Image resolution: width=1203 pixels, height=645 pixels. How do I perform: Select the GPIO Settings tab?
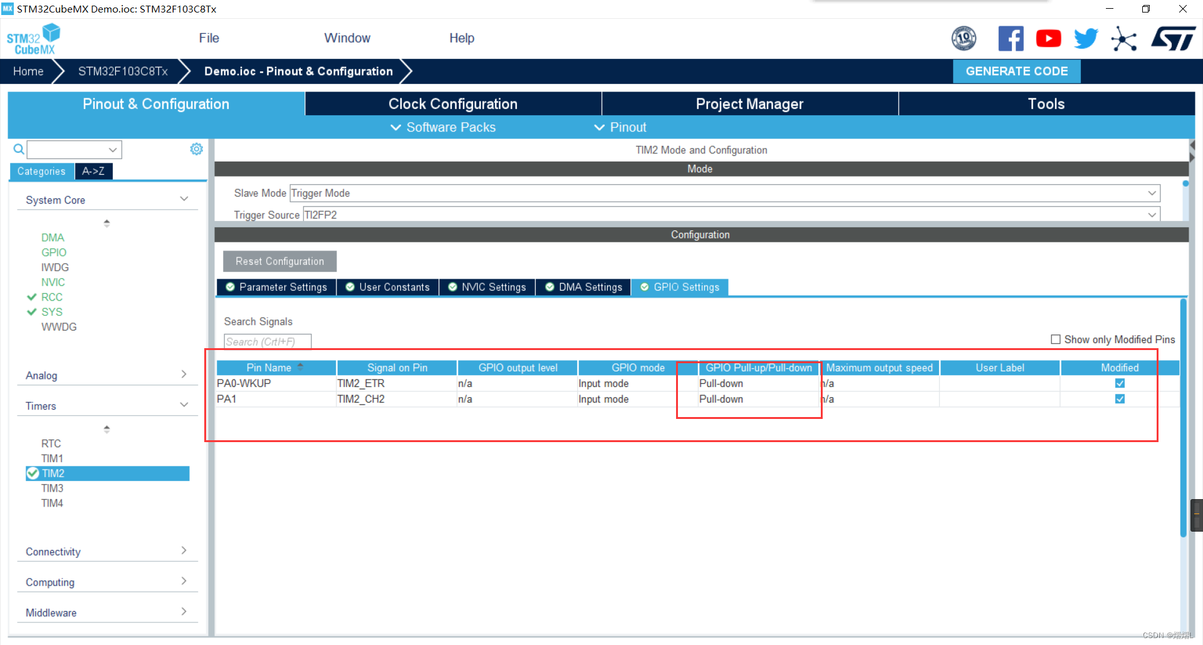coord(680,287)
